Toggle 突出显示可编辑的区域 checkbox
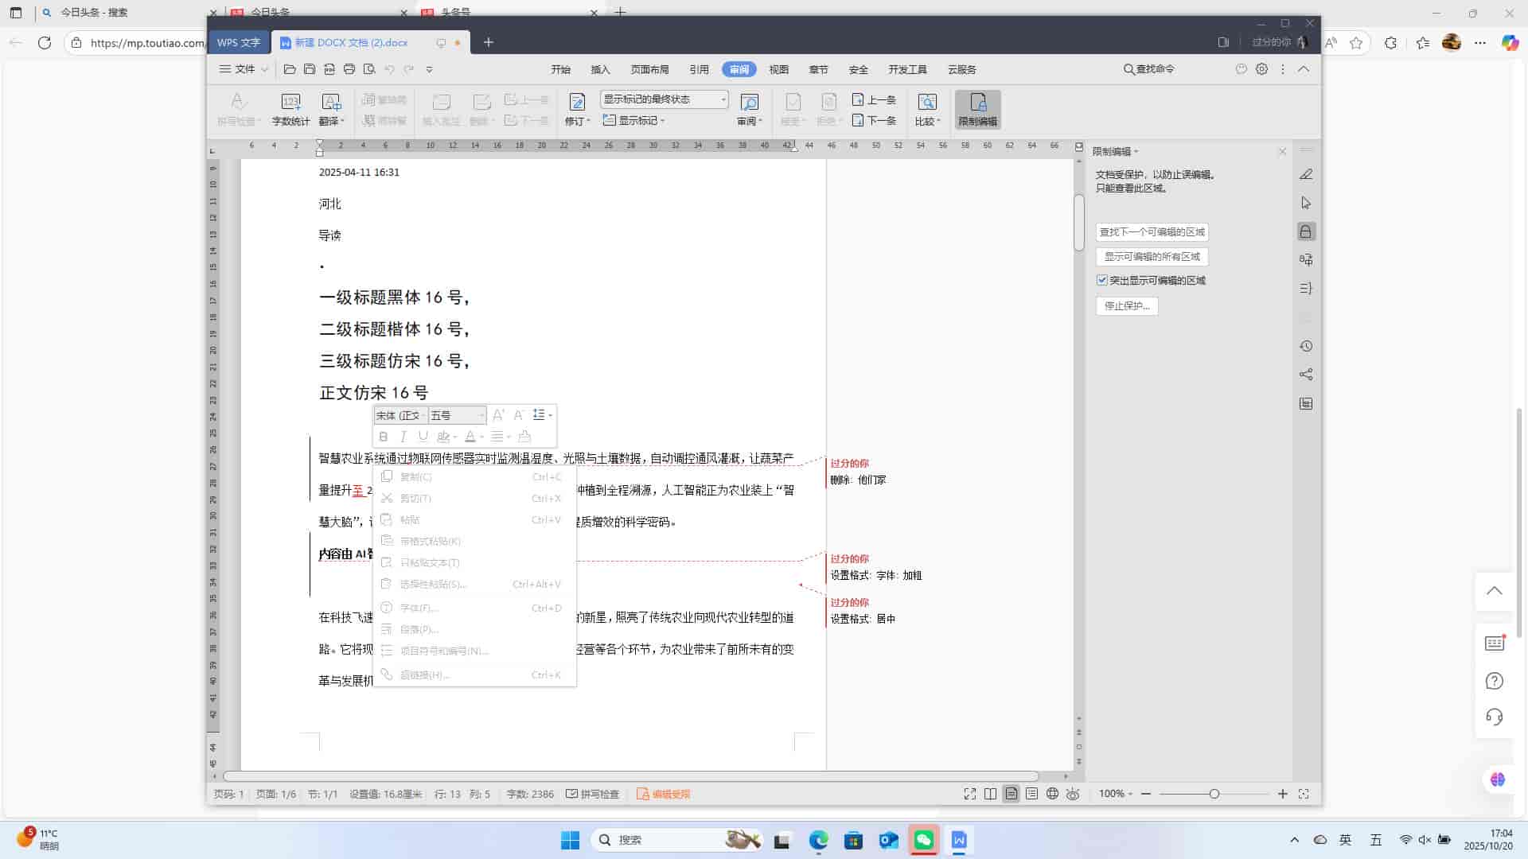 (x=1102, y=280)
